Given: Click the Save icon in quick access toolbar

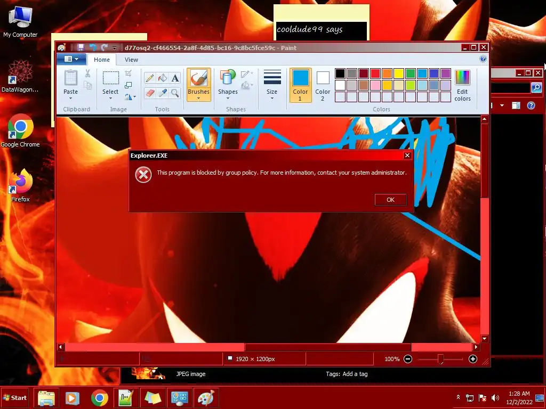Looking at the screenshot, I should 81,47.
